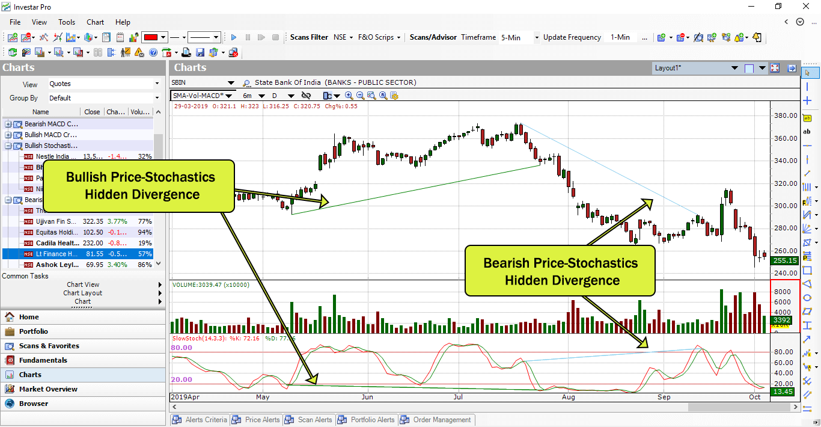Open the Timeframe 5-Min dropdown
821x427 pixels.
[537, 37]
